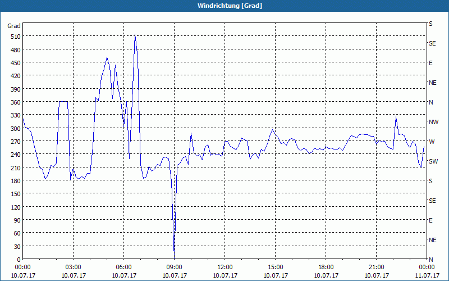The width and height of the screenshot is (449, 281).
Task: Select the W compass label
Action: [x=432, y=142]
